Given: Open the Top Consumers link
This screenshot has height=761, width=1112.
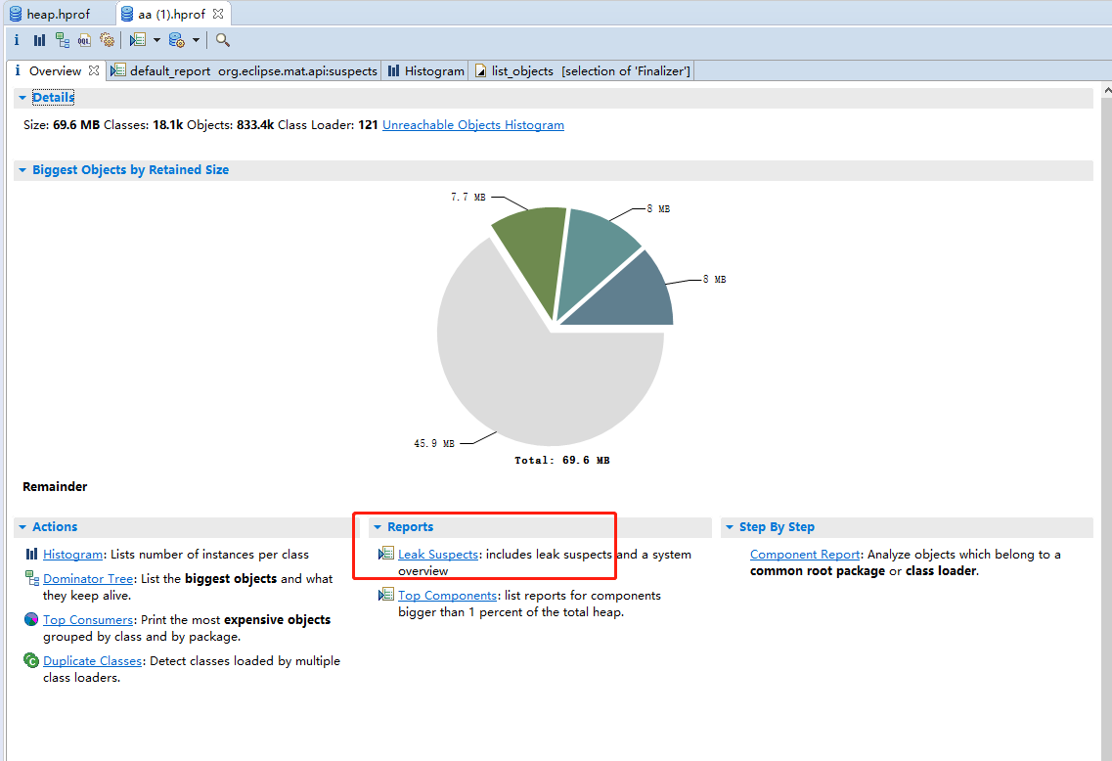Looking at the screenshot, I should pyautogui.click(x=88, y=619).
